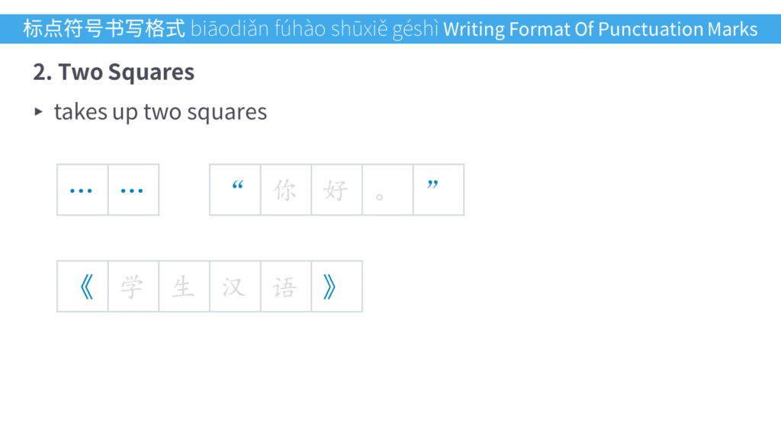Image resolution: width=781 pixels, height=439 pixels.
Task: Click the pinyin 'biāodiǎn fúhào shūxiě géshì'
Action: click(x=314, y=30)
